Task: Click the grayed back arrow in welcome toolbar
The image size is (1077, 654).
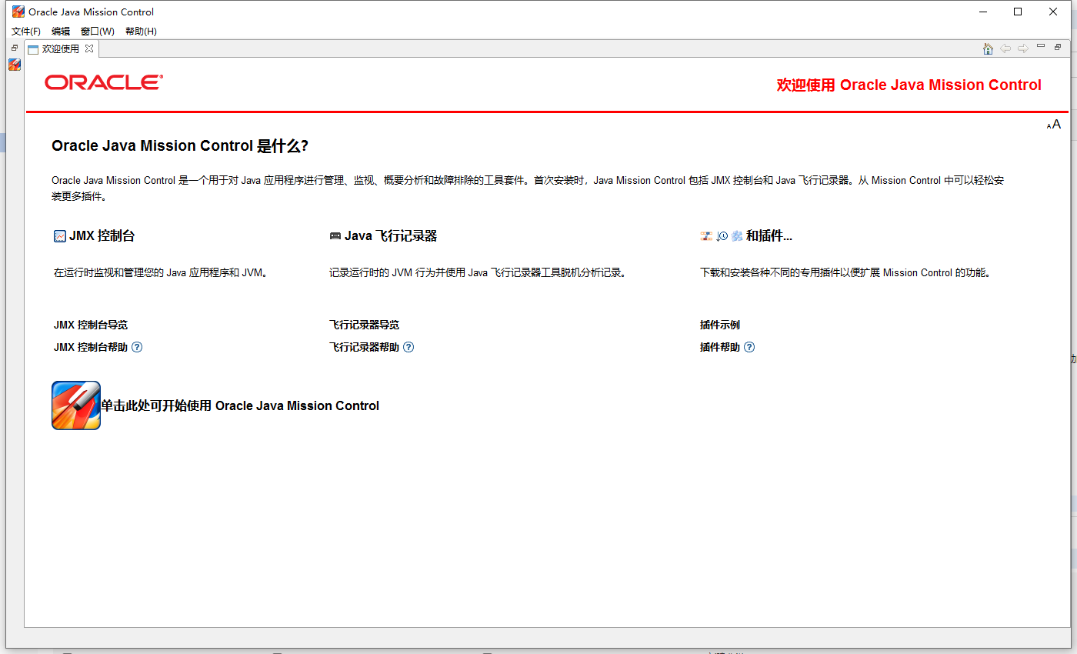Action: (1005, 48)
